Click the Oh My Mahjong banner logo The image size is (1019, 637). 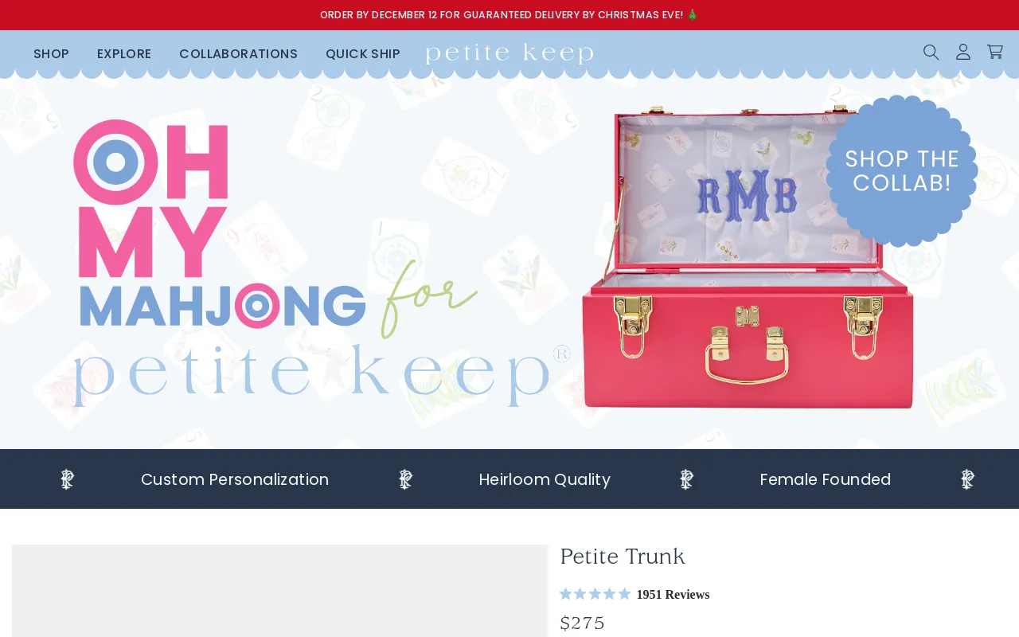[x=318, y=263]
